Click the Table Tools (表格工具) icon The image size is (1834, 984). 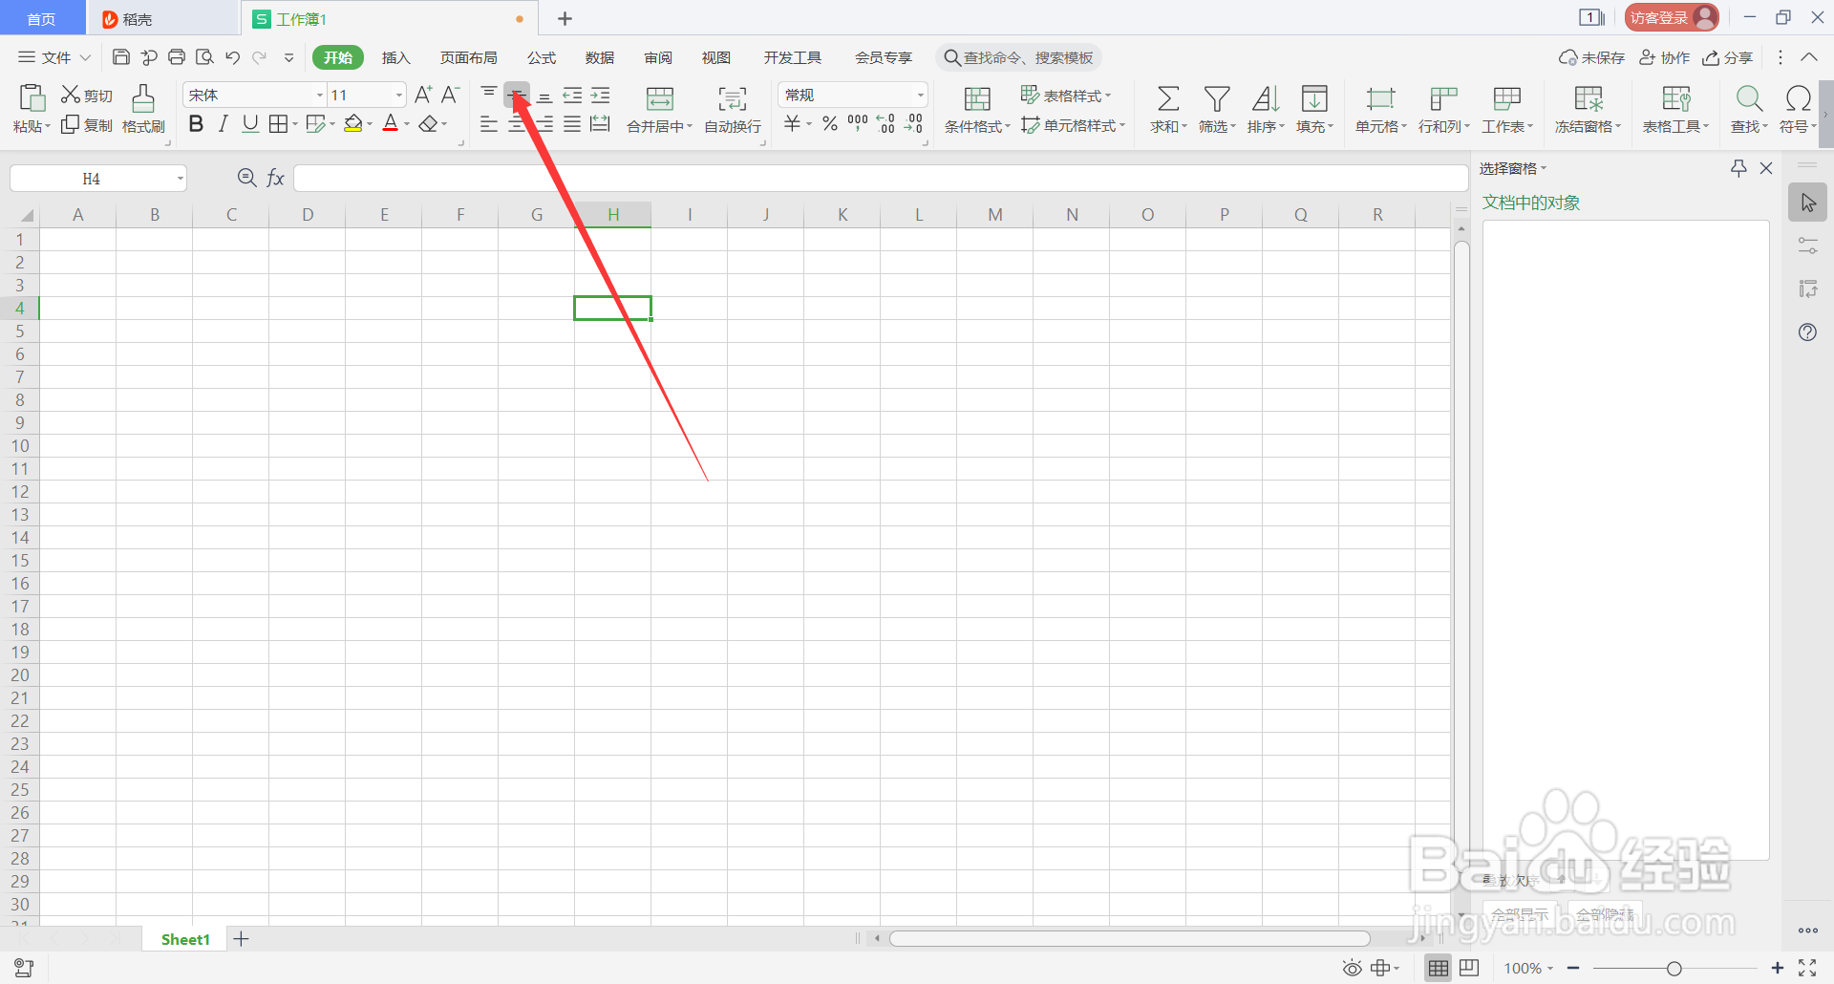pyautogui.click(x=1675, y=98)
